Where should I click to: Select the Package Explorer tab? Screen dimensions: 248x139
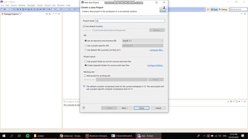click(11, 14)
